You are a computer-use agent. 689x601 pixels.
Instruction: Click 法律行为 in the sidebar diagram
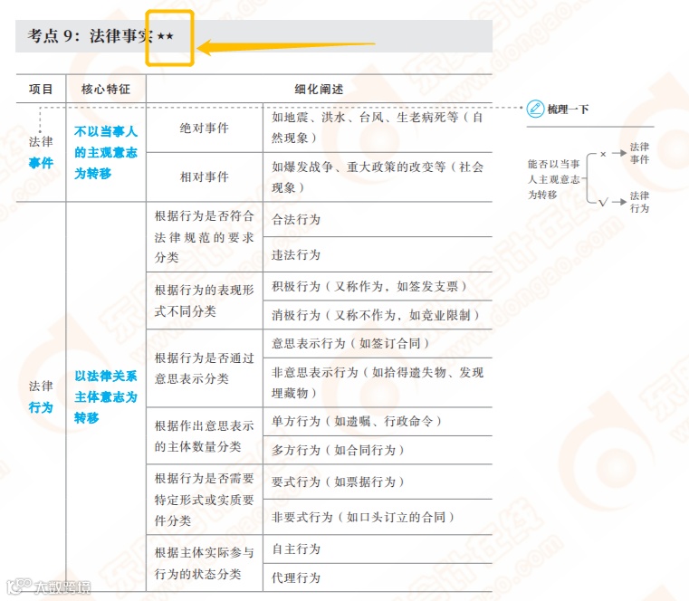pos(639,202)
